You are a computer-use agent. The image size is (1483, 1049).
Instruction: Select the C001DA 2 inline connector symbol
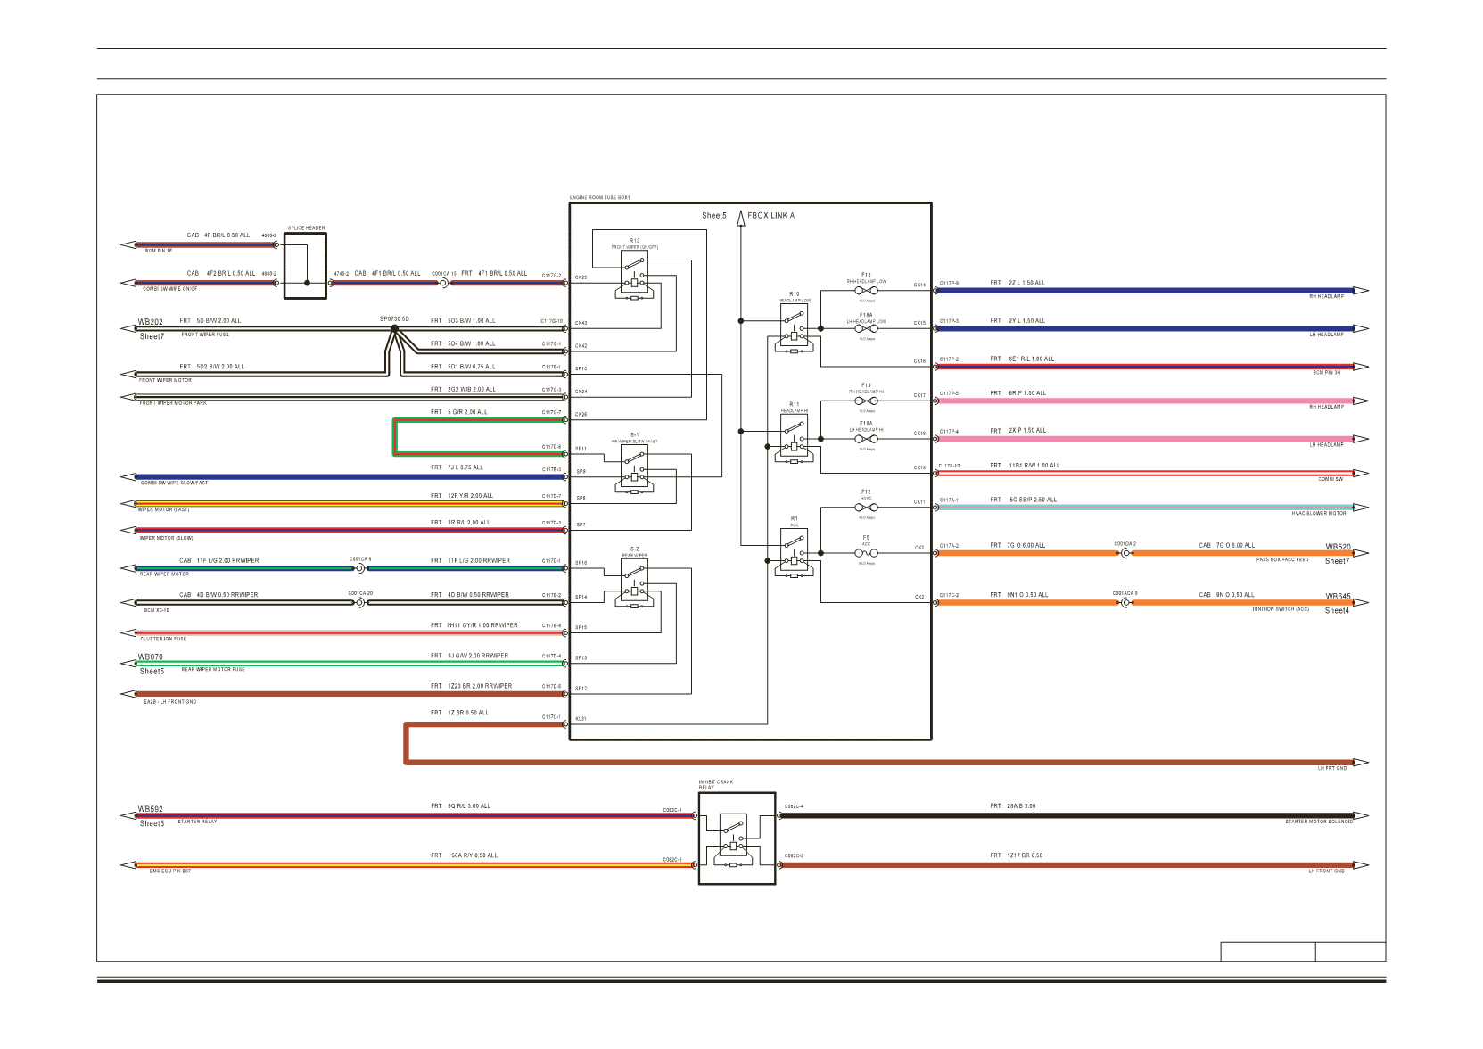(x=1125, y=553)
